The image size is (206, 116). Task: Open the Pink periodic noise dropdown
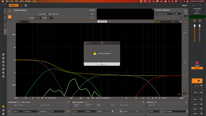coord(164,14)
